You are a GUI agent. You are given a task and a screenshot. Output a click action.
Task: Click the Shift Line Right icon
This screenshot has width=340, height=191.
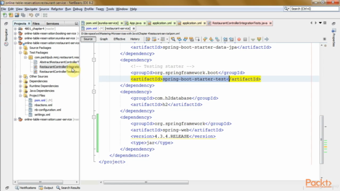[231, 39]
